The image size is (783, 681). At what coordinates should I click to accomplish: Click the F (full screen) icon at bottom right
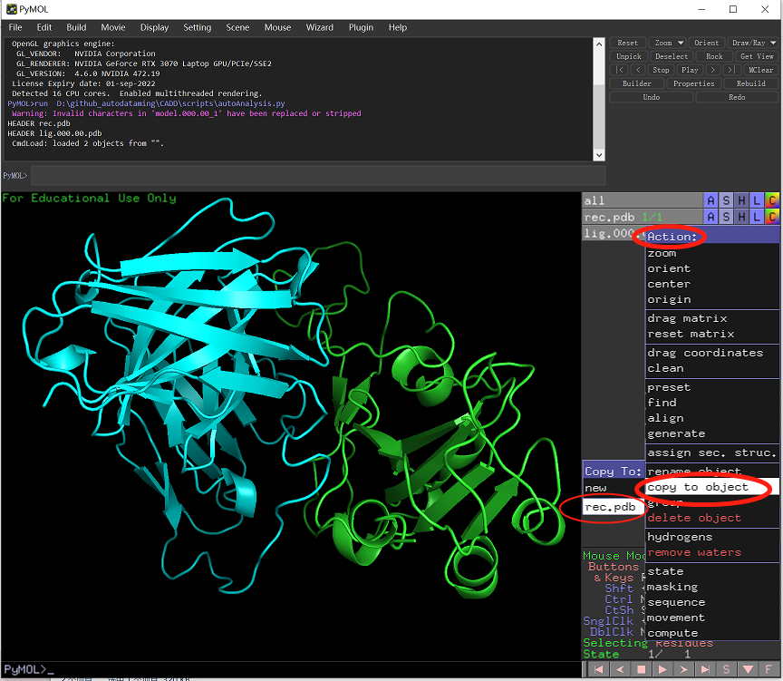click(767, 668)
